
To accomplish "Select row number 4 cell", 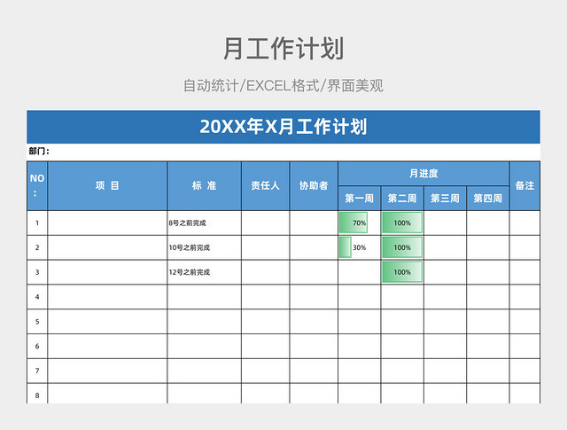I will coord(37,297).
